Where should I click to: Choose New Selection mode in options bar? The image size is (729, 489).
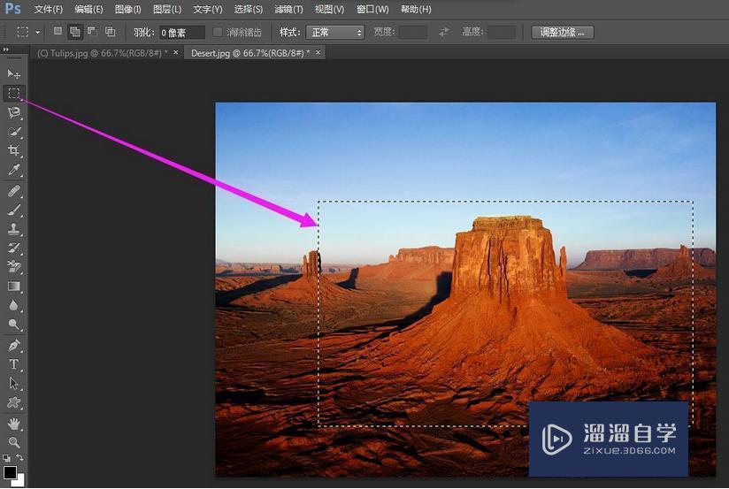58,32
